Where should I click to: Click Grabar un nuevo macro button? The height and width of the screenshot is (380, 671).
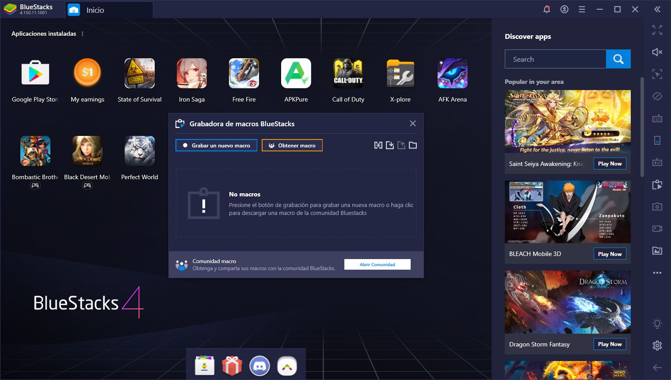[216, 145]
